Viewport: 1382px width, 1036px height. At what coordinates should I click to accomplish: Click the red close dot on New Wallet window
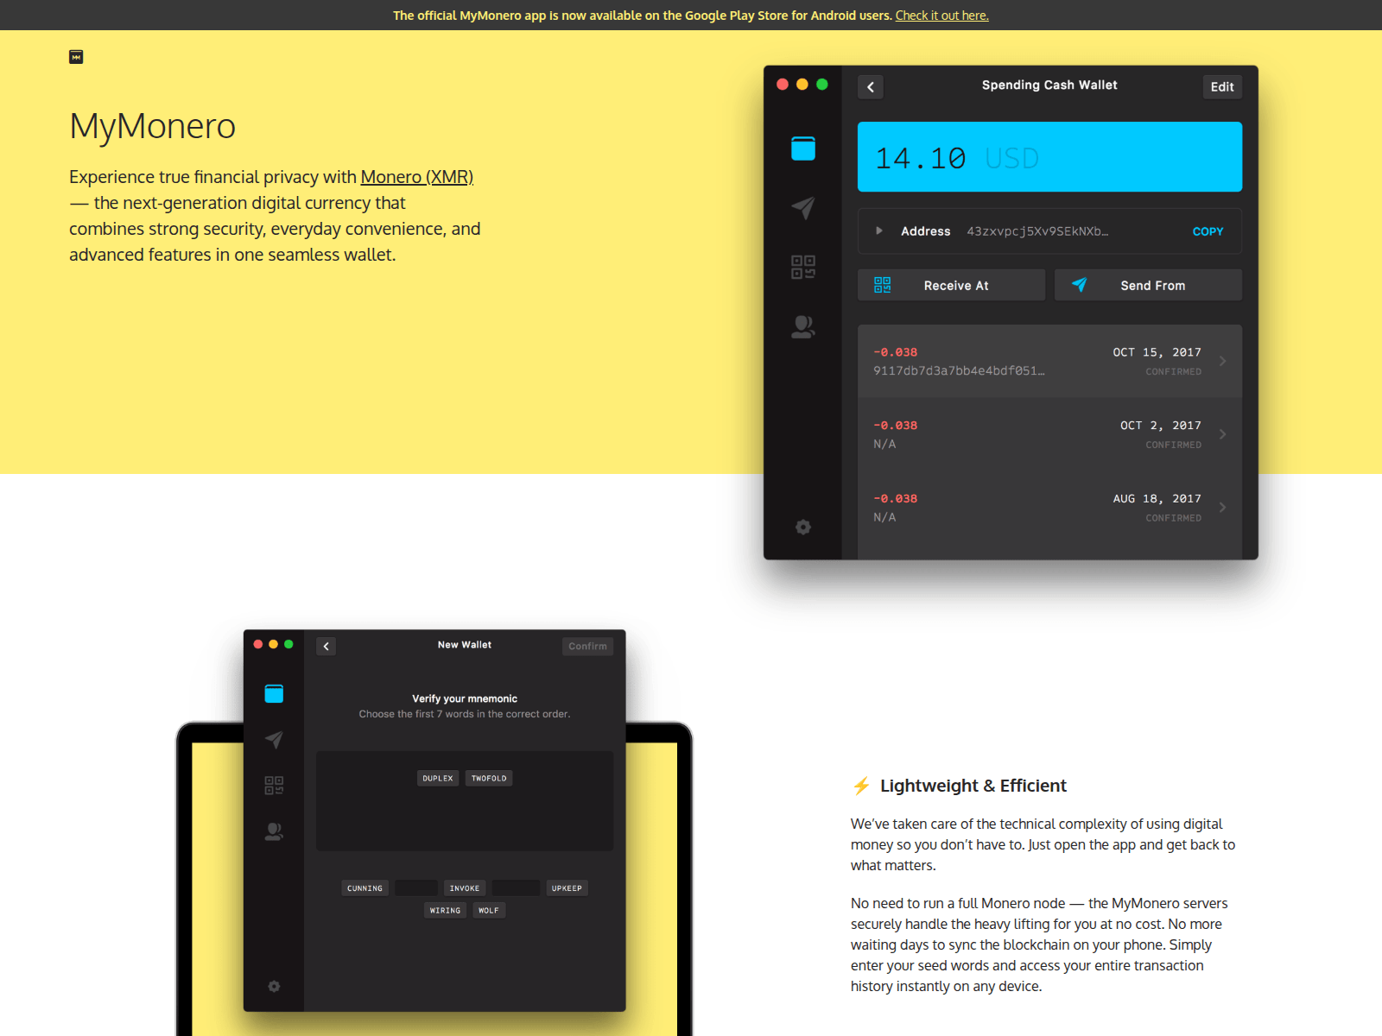[x=258, y=644]
